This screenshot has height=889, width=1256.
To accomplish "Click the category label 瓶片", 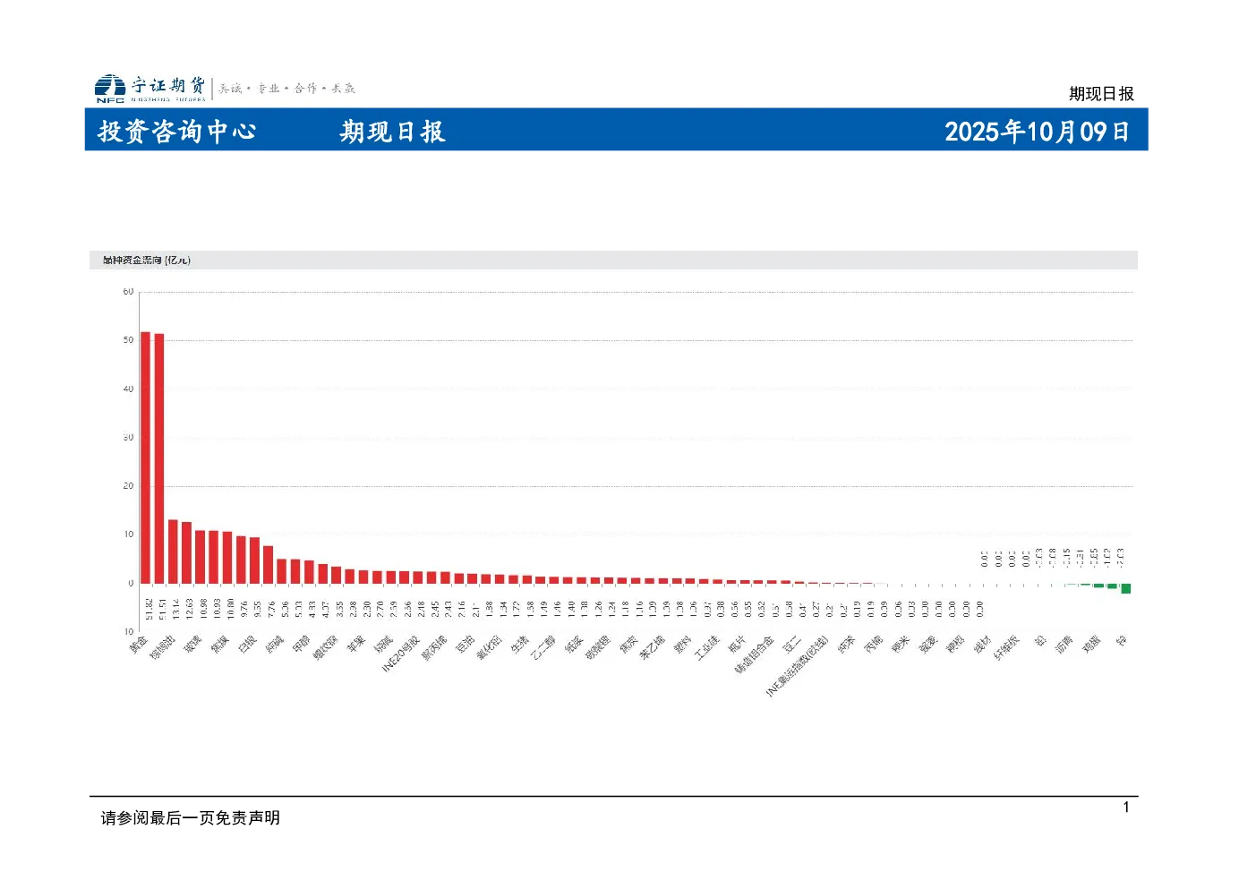I will click(x=739, y=645).
